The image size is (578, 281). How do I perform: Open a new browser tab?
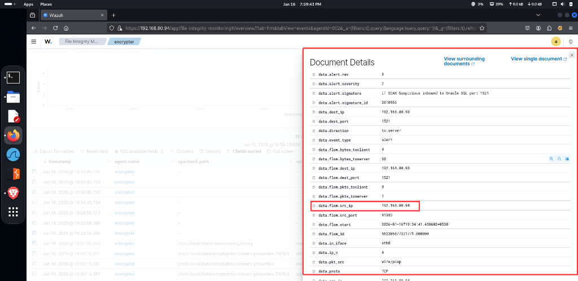[113, 15]
